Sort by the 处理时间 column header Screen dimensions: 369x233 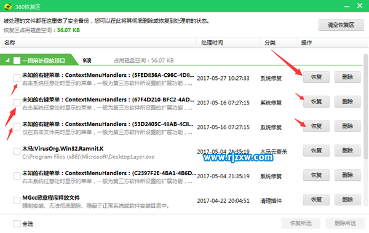[x=228, y=42]
